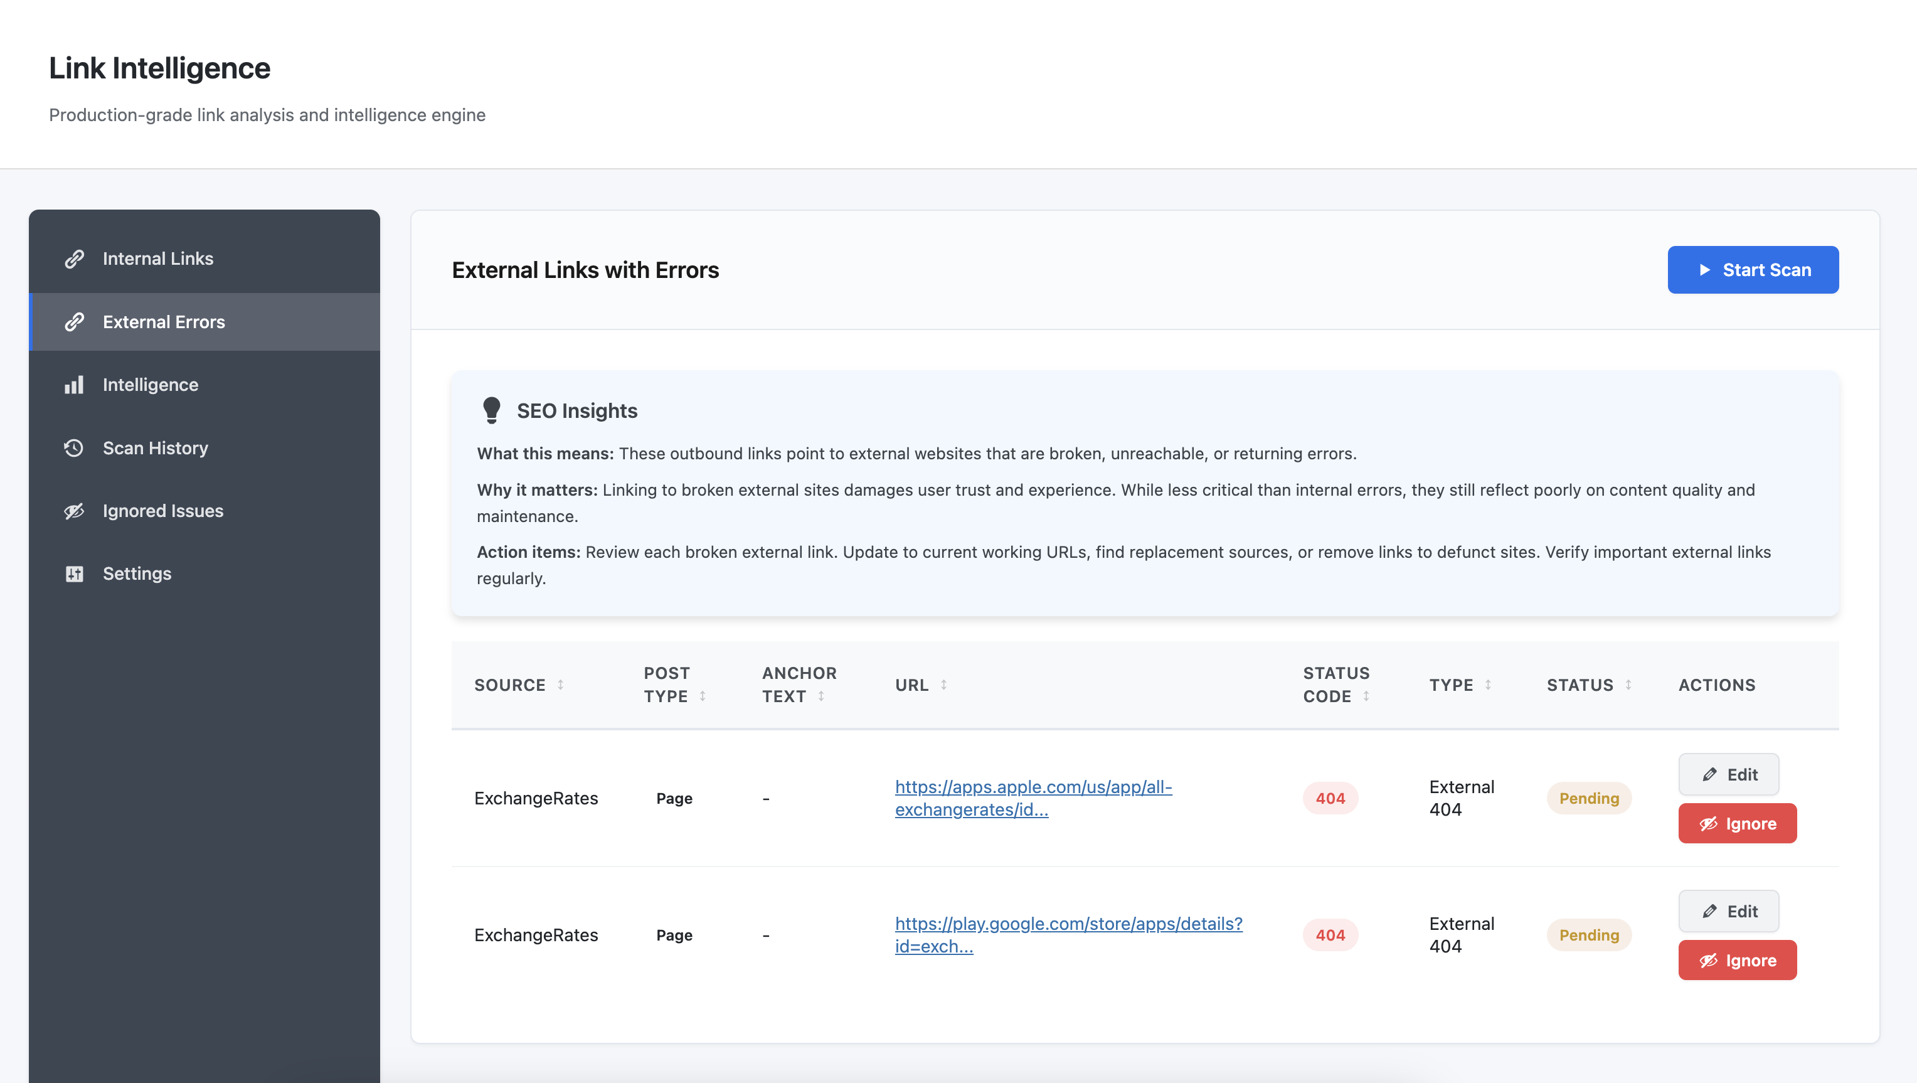Switch to the External Errors section
This screenshot has width=1917, height=1083.
coord(164,321)
